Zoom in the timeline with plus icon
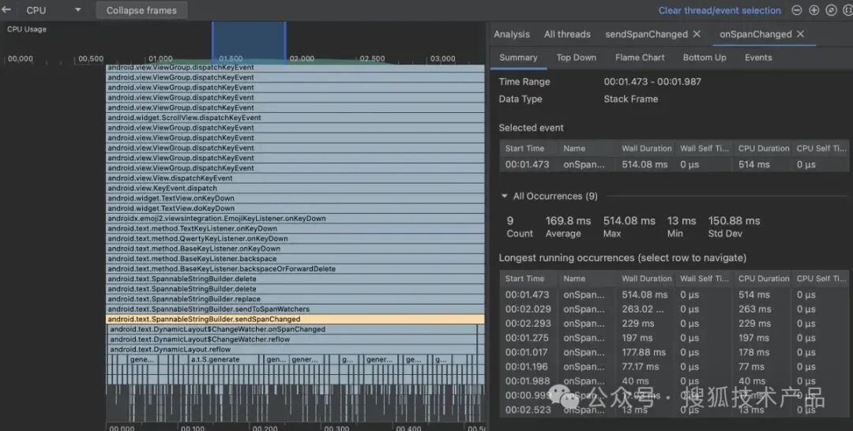853x431 pixels. (814, 10)
